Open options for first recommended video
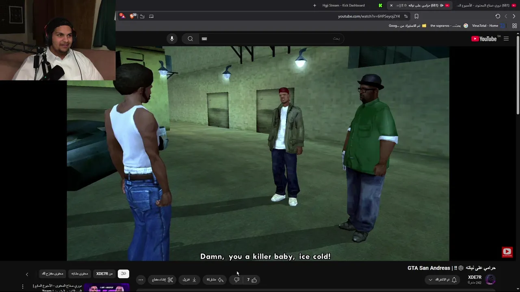This screenshot has height=292, width=520. [x=23, y=287]
